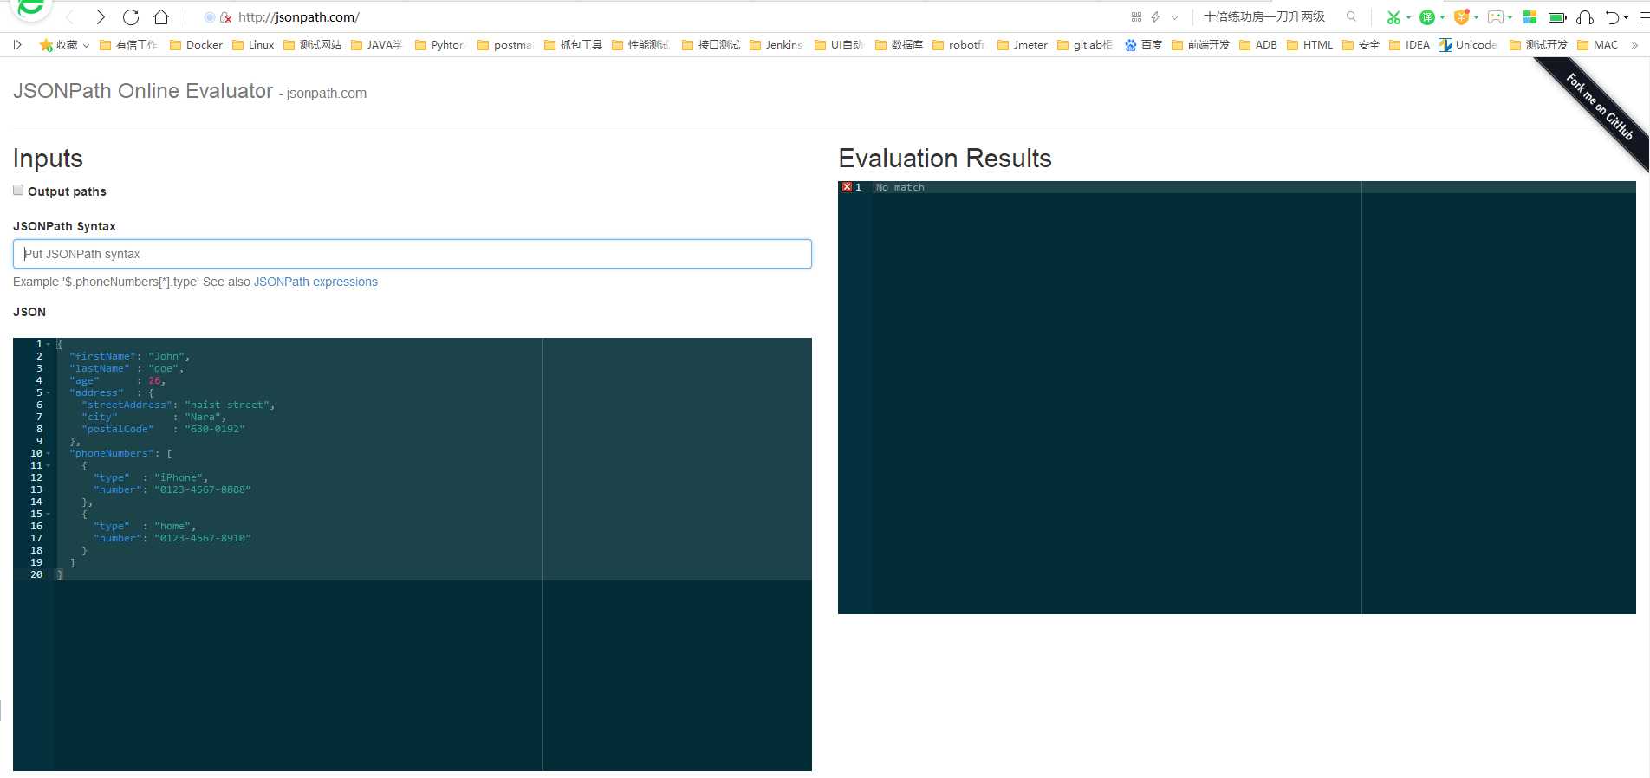Open the HTML bookmark folder

point(1309,45)
